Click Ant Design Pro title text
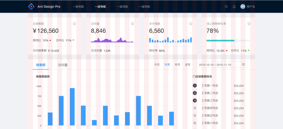The width and height of the screenshot is (283, 129). (49, 7)
